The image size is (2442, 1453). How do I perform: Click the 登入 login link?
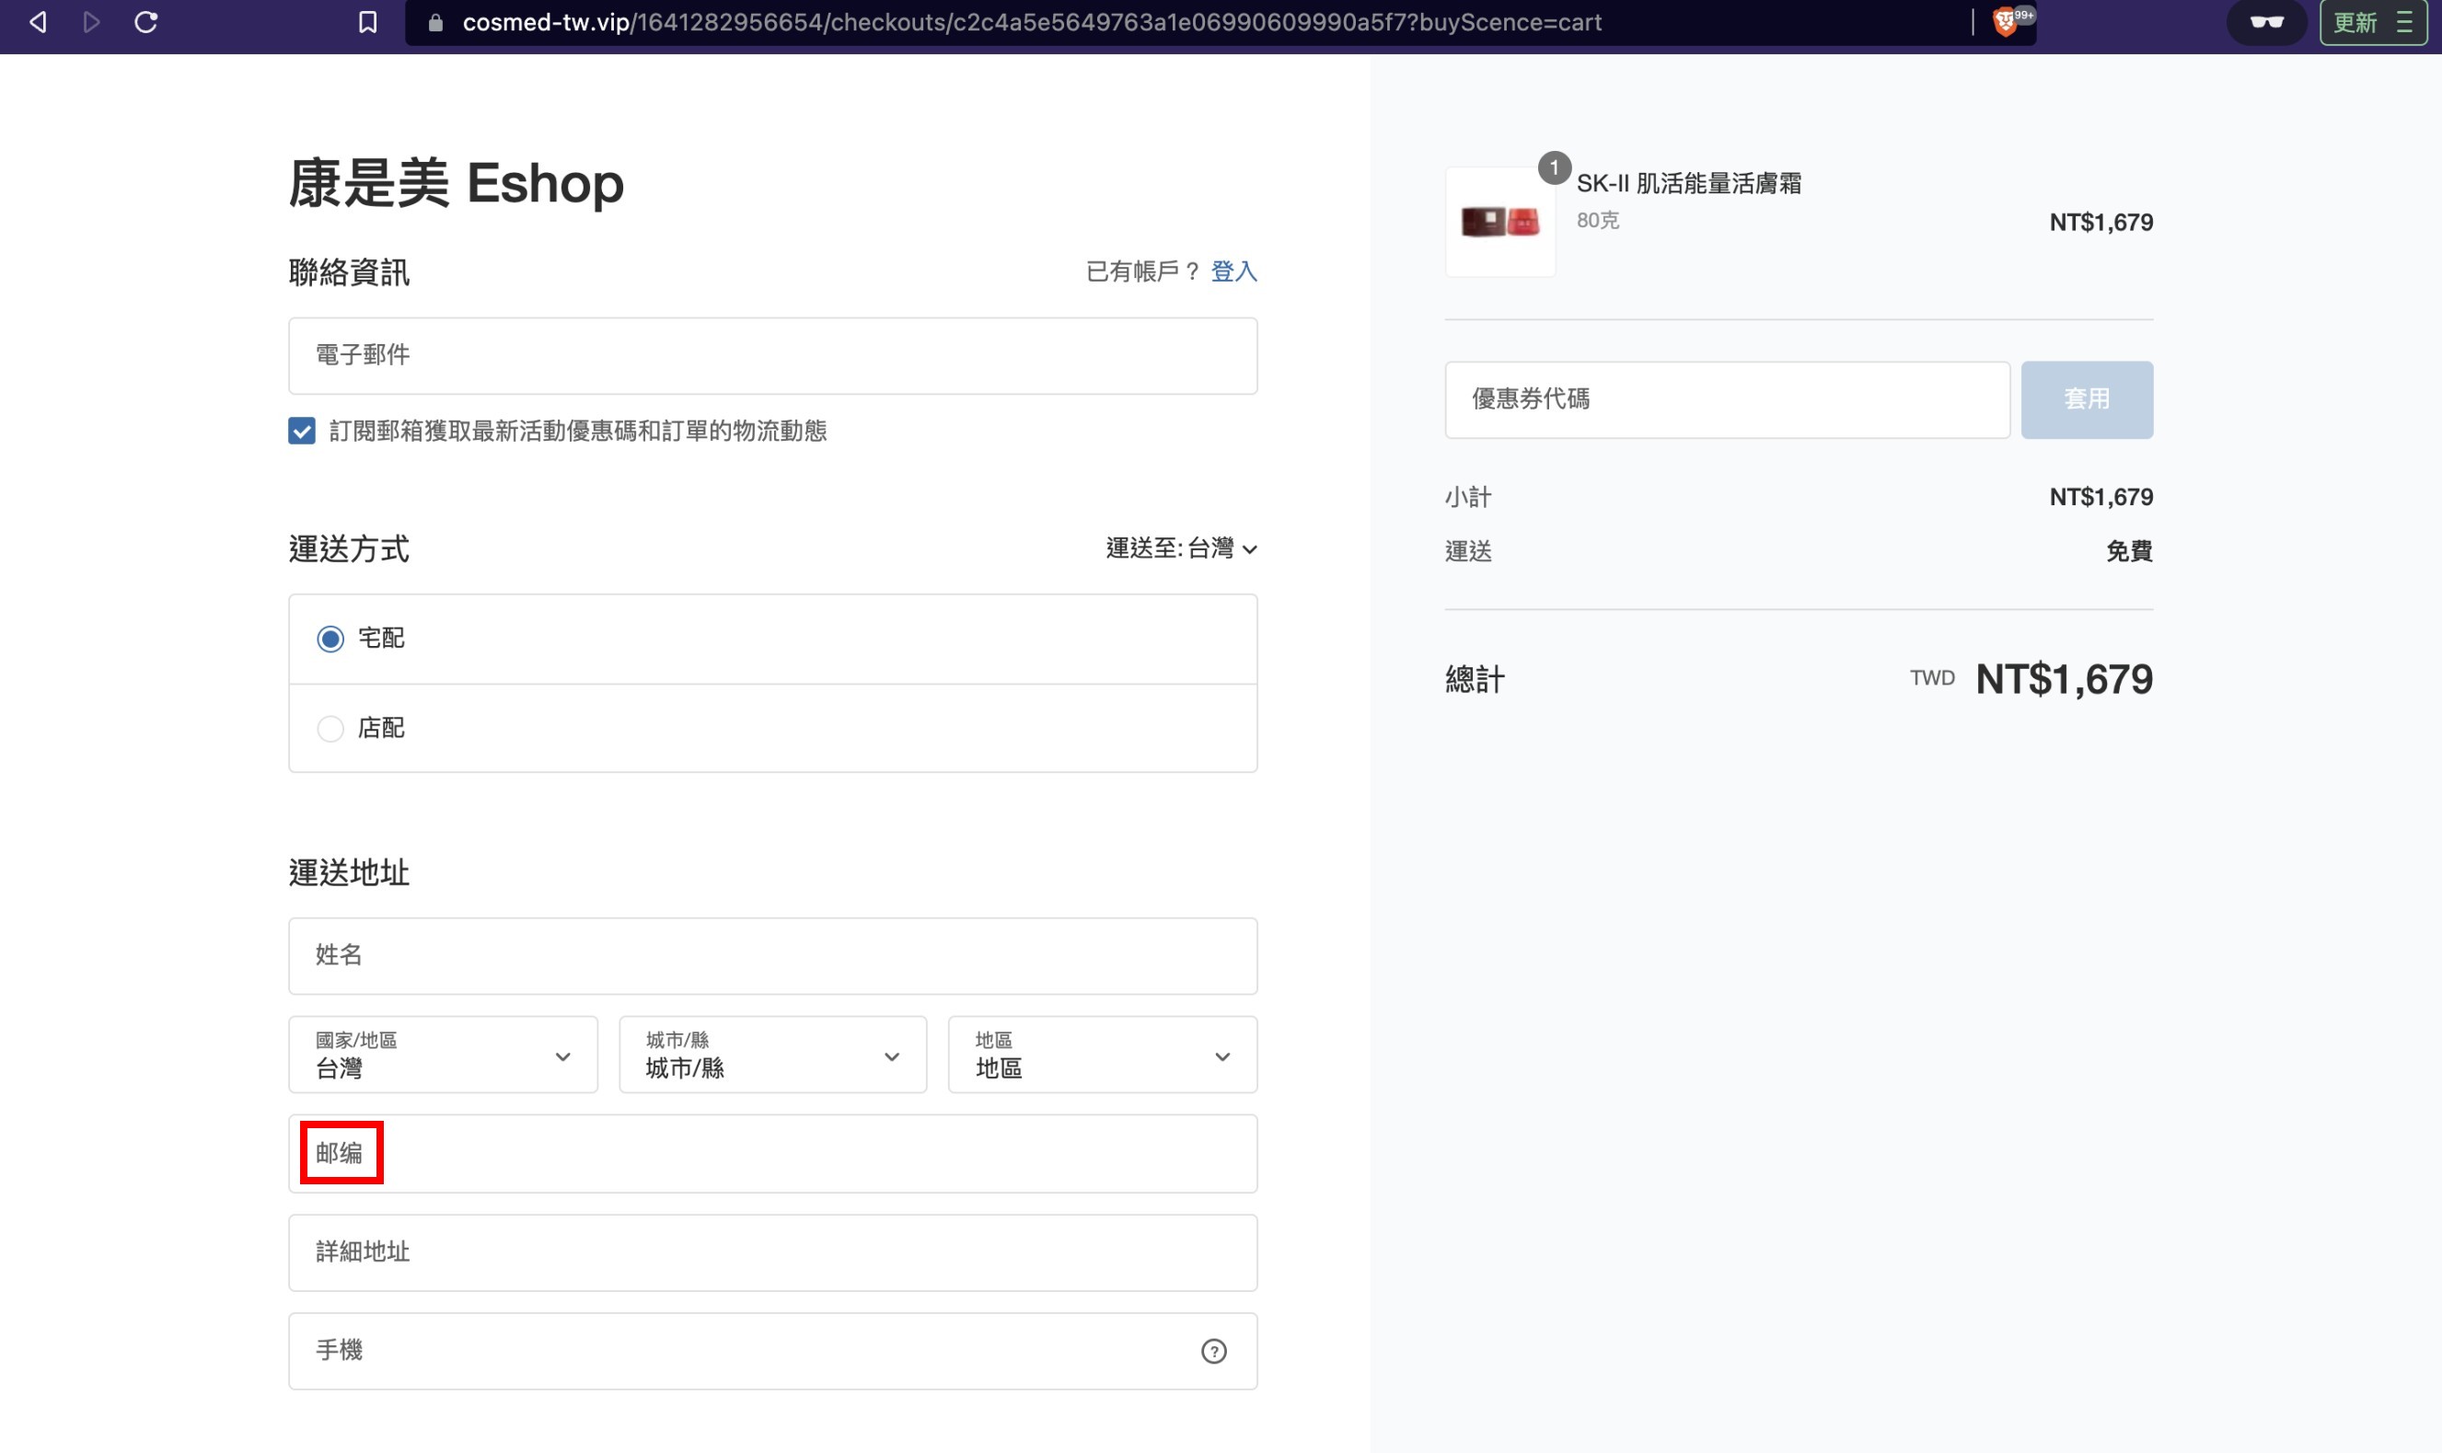click(1233, 271)
